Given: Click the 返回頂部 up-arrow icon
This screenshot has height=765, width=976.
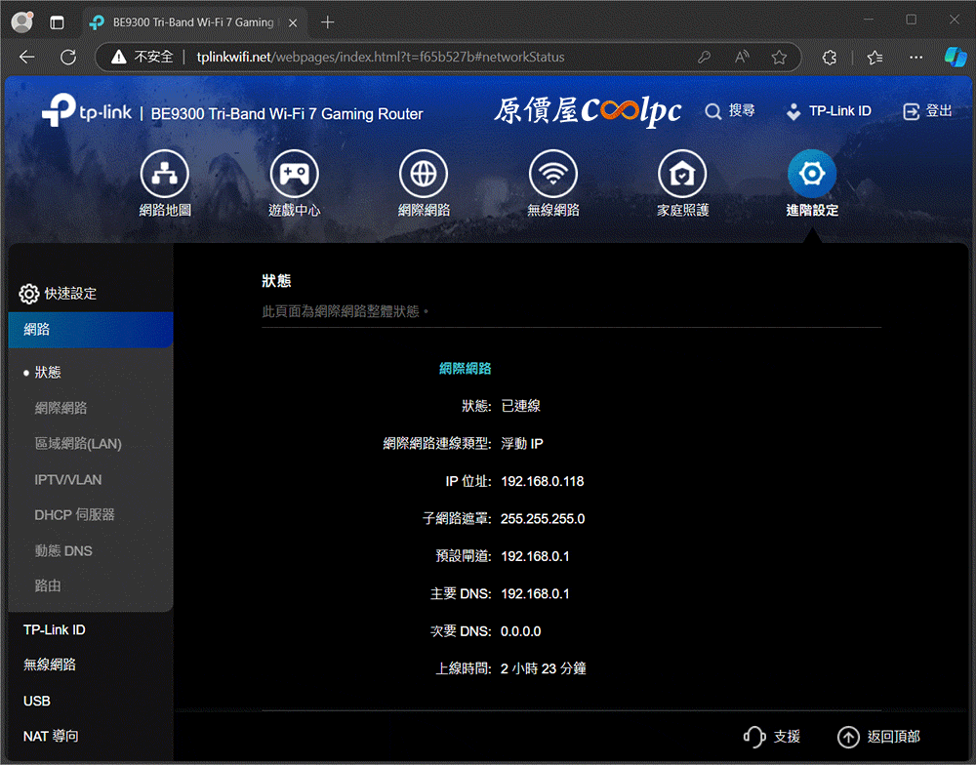Looking at the screenshot, I should (x=848, y=737).
